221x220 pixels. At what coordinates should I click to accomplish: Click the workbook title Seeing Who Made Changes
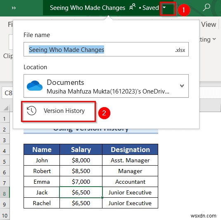pyautogui.click(x=88, y=8)
